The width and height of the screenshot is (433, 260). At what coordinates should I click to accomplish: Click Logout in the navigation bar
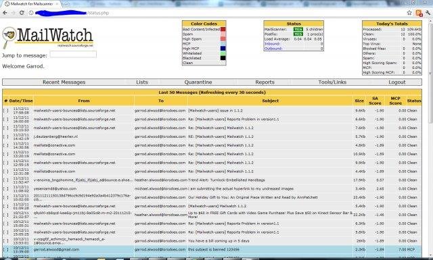(397, 82)
